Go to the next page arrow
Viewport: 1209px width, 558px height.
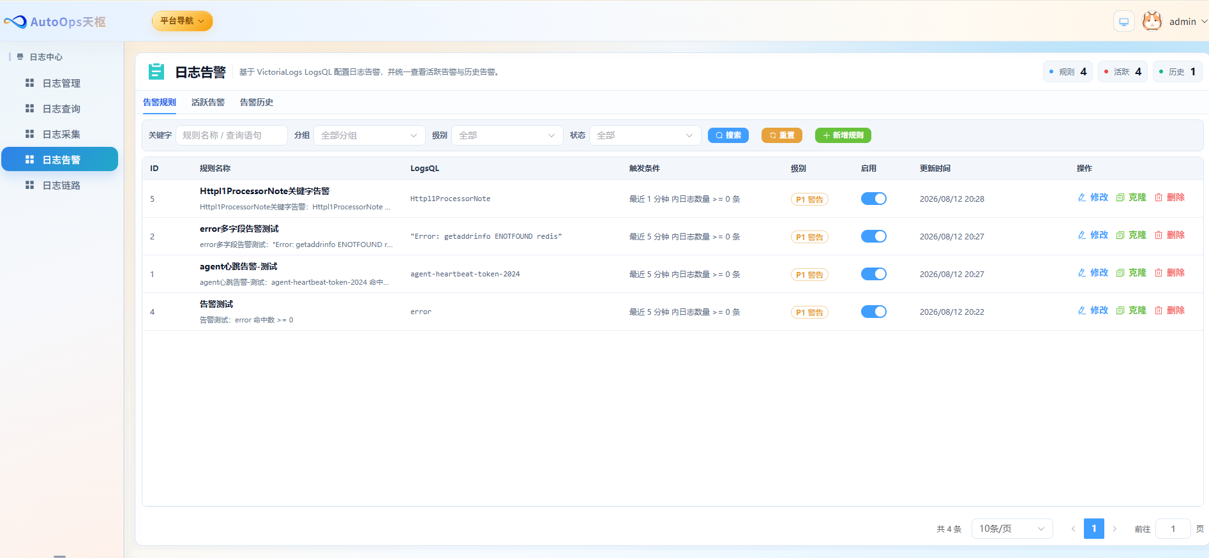coord(1115,529)
